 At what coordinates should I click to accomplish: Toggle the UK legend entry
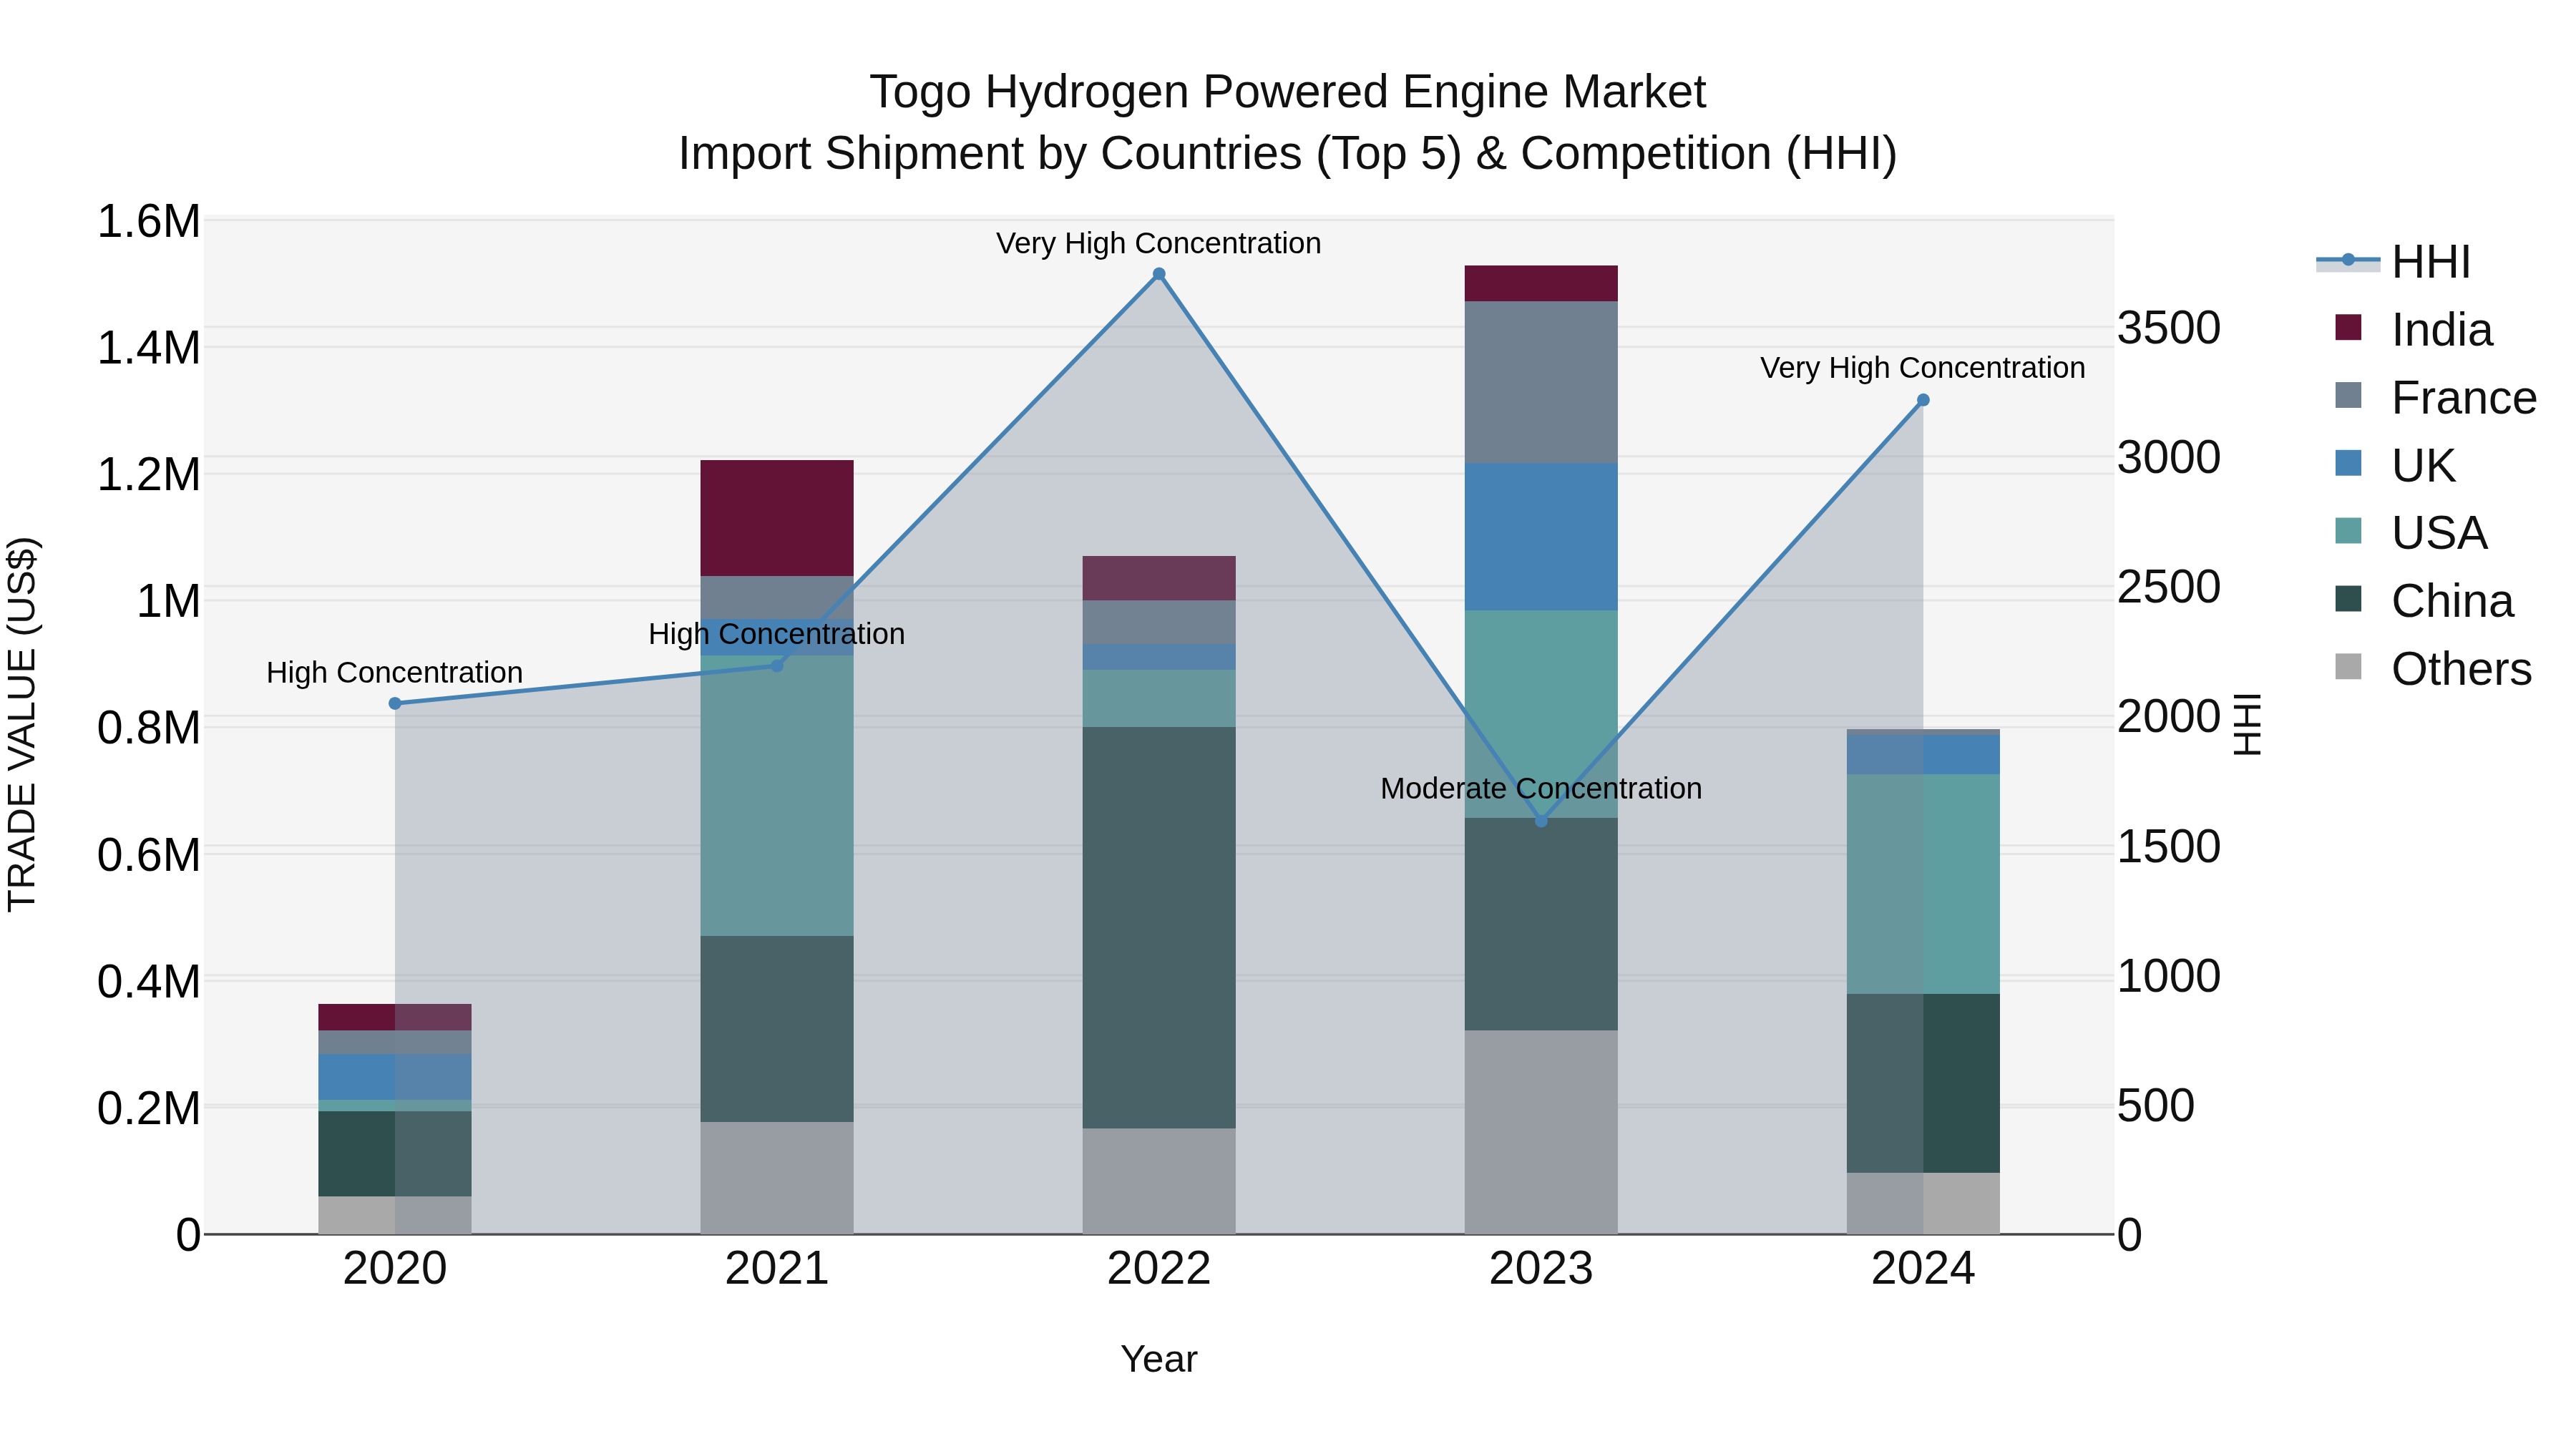pos(2394,466)
